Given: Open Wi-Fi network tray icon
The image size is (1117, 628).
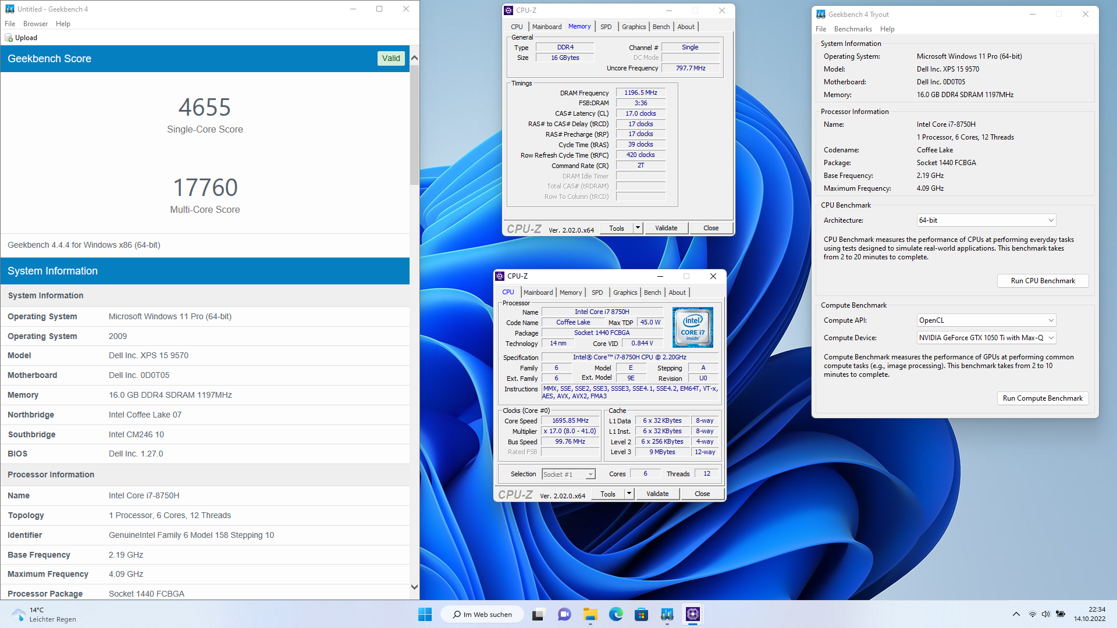Looking at the screenshot, I should [x=1032, y=614].
